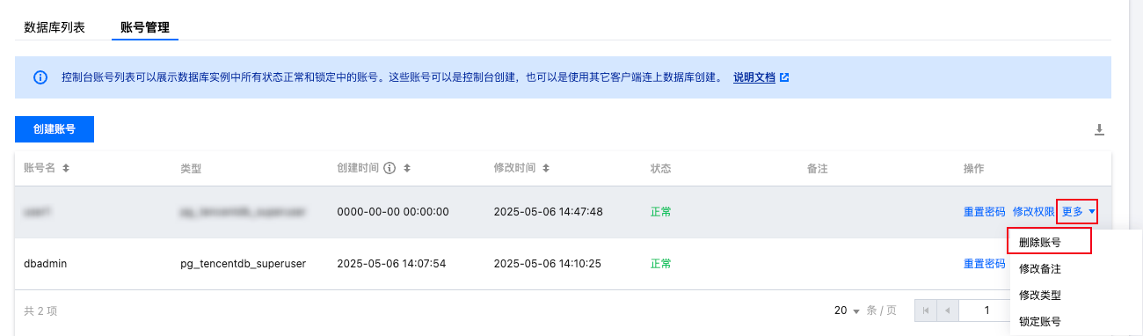Switch to 数据库列表 tab
Image resolution: width=1143 pixels, height=336 pixels.
click(x=55, y=26)
